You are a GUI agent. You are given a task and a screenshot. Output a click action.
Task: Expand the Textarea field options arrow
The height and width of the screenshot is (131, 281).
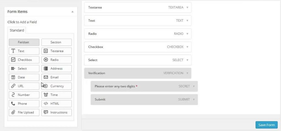(x=187, y=8)
